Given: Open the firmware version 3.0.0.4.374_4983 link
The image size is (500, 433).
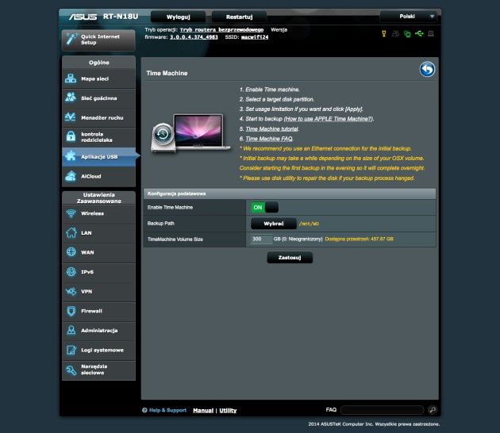Looking at the screenshot, I should pyautogui.click(x=194, y=37).
